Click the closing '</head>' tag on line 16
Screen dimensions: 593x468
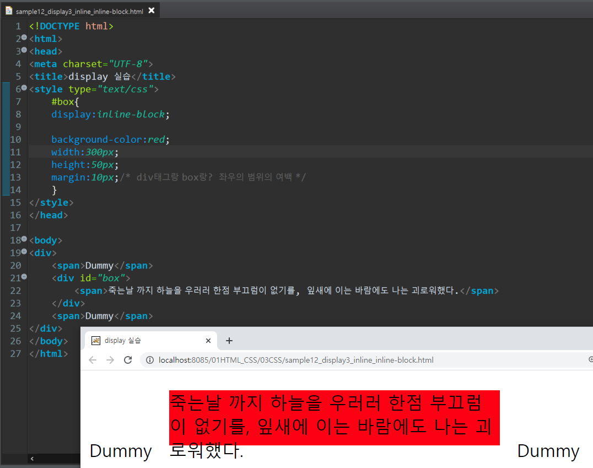pos(48,215)
